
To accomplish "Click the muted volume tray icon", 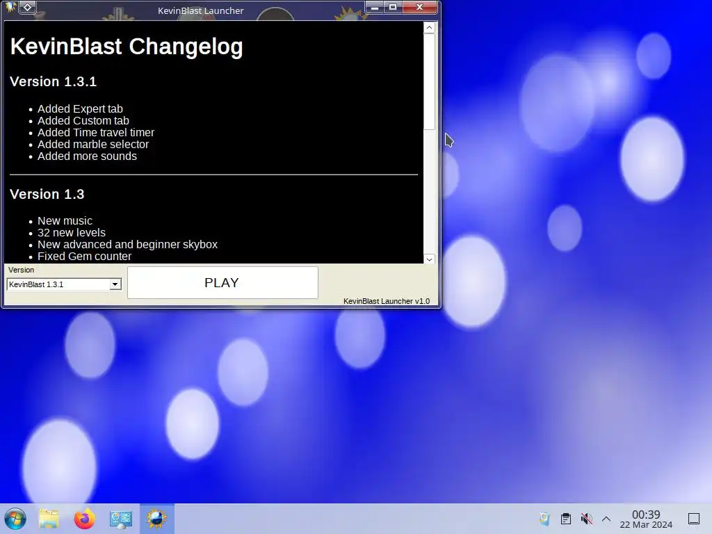I will pyautogui.click(x=587, y=519).
